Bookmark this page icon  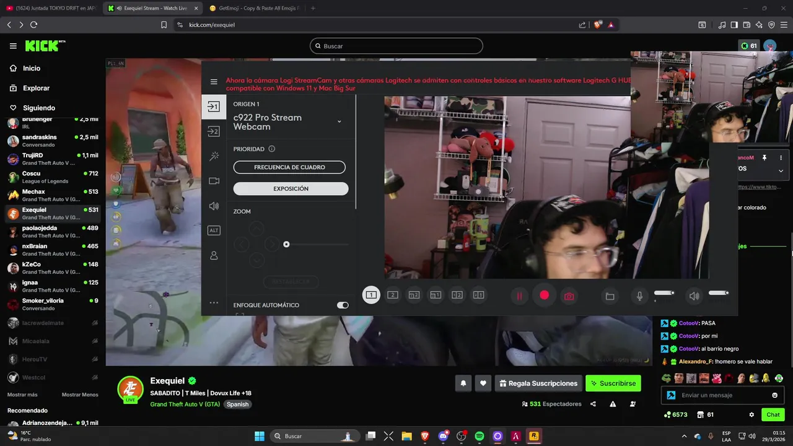pos(164,25)
